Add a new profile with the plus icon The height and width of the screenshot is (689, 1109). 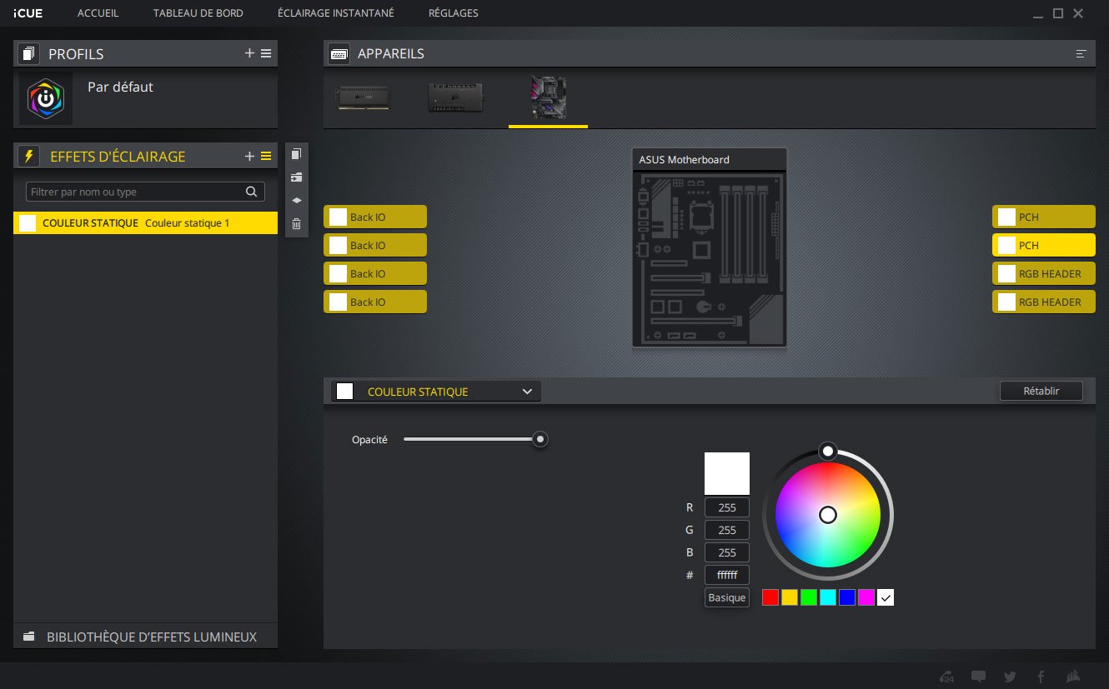249,53
